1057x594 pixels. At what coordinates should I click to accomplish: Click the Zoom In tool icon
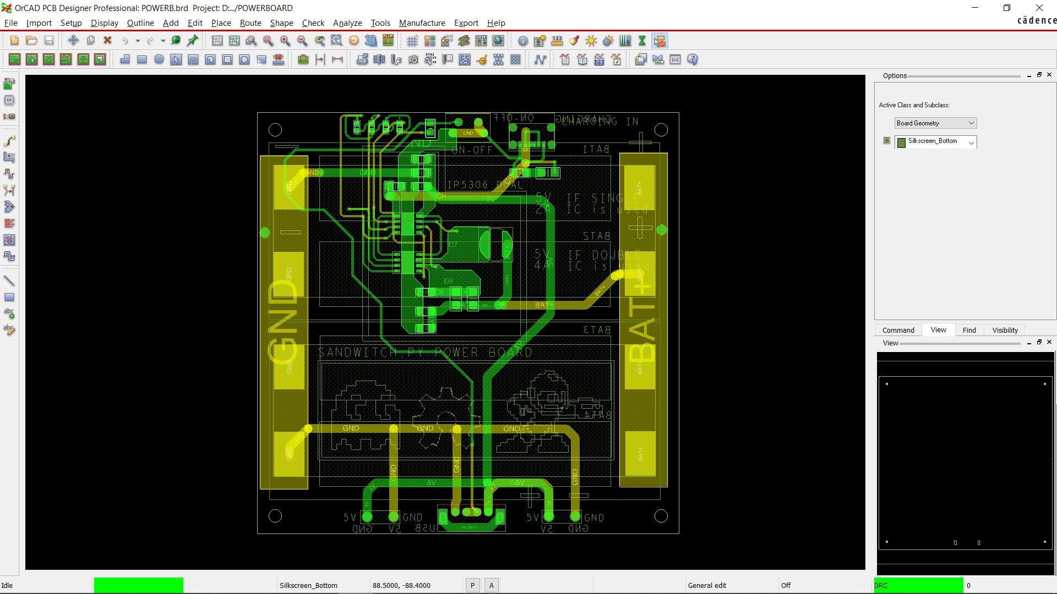[x=285, y=41]
